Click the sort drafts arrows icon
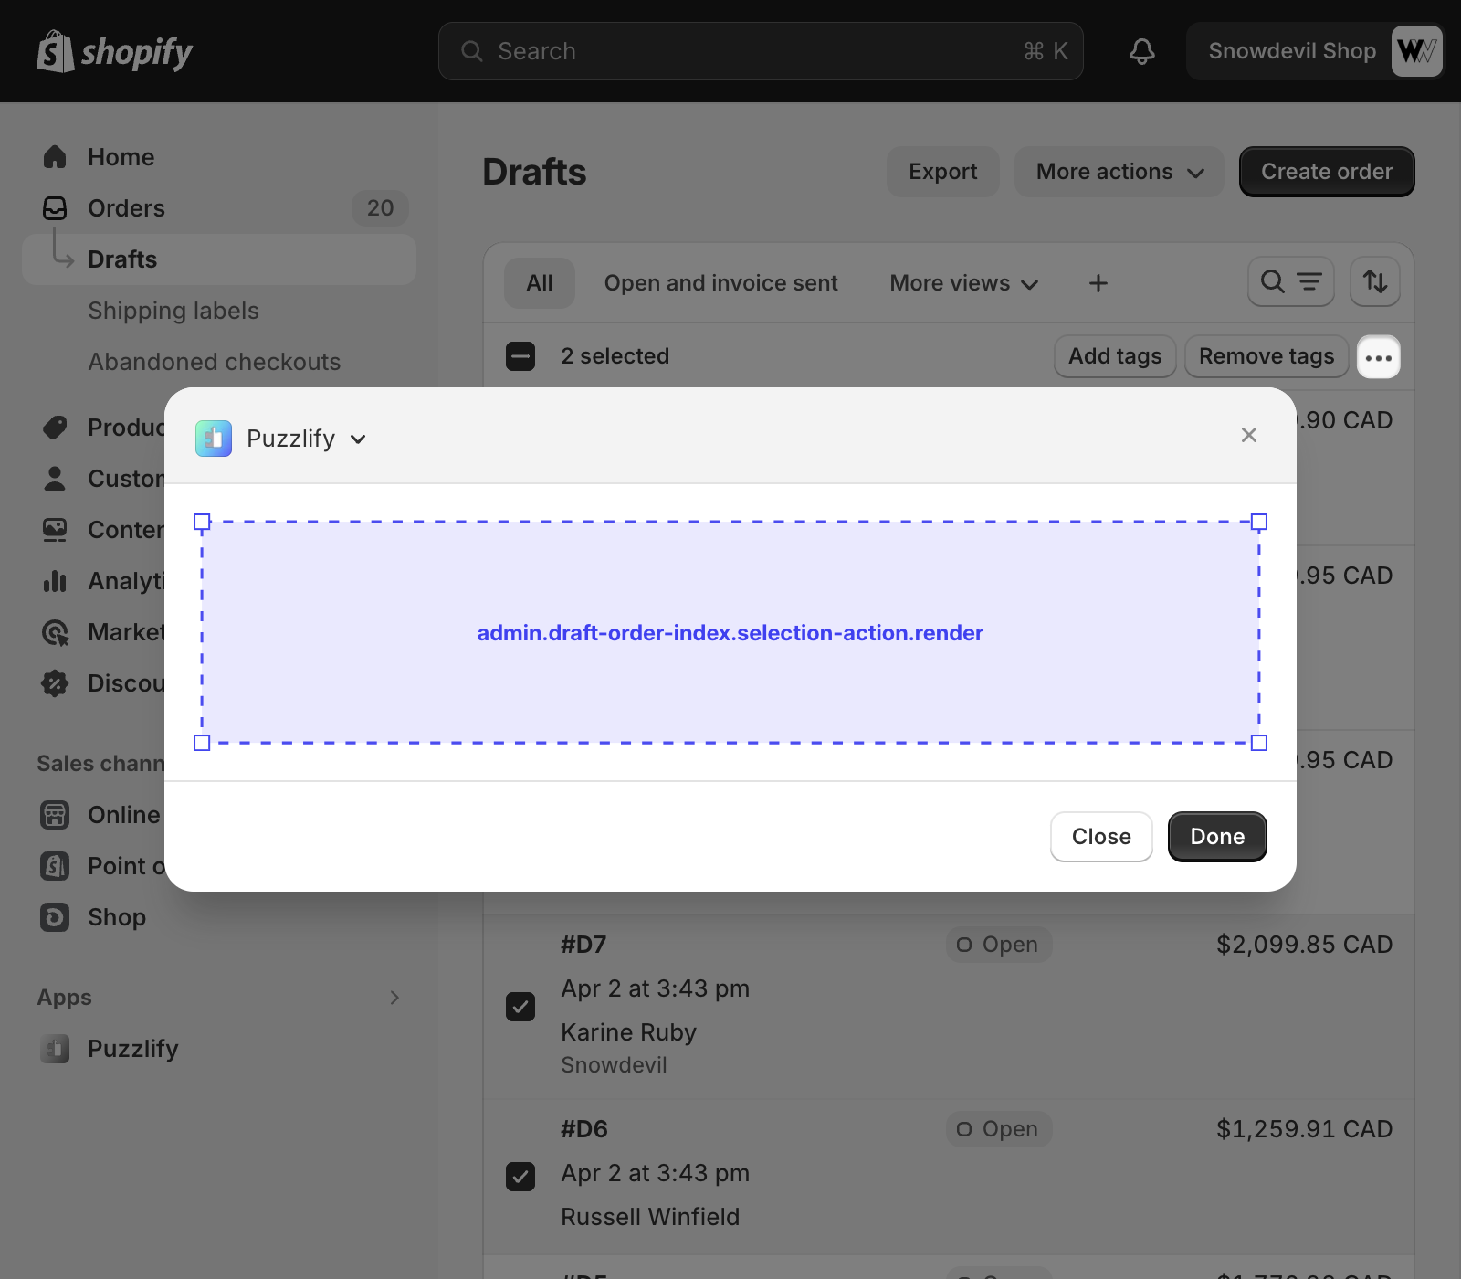This screenshot has height=1279, width=1461. (x=1375, y=281)
